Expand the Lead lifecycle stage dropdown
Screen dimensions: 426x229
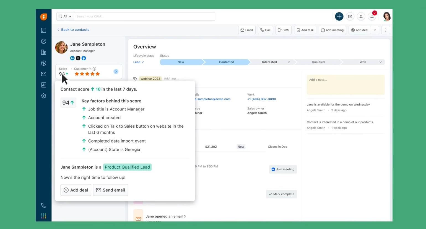coord(139,62)
